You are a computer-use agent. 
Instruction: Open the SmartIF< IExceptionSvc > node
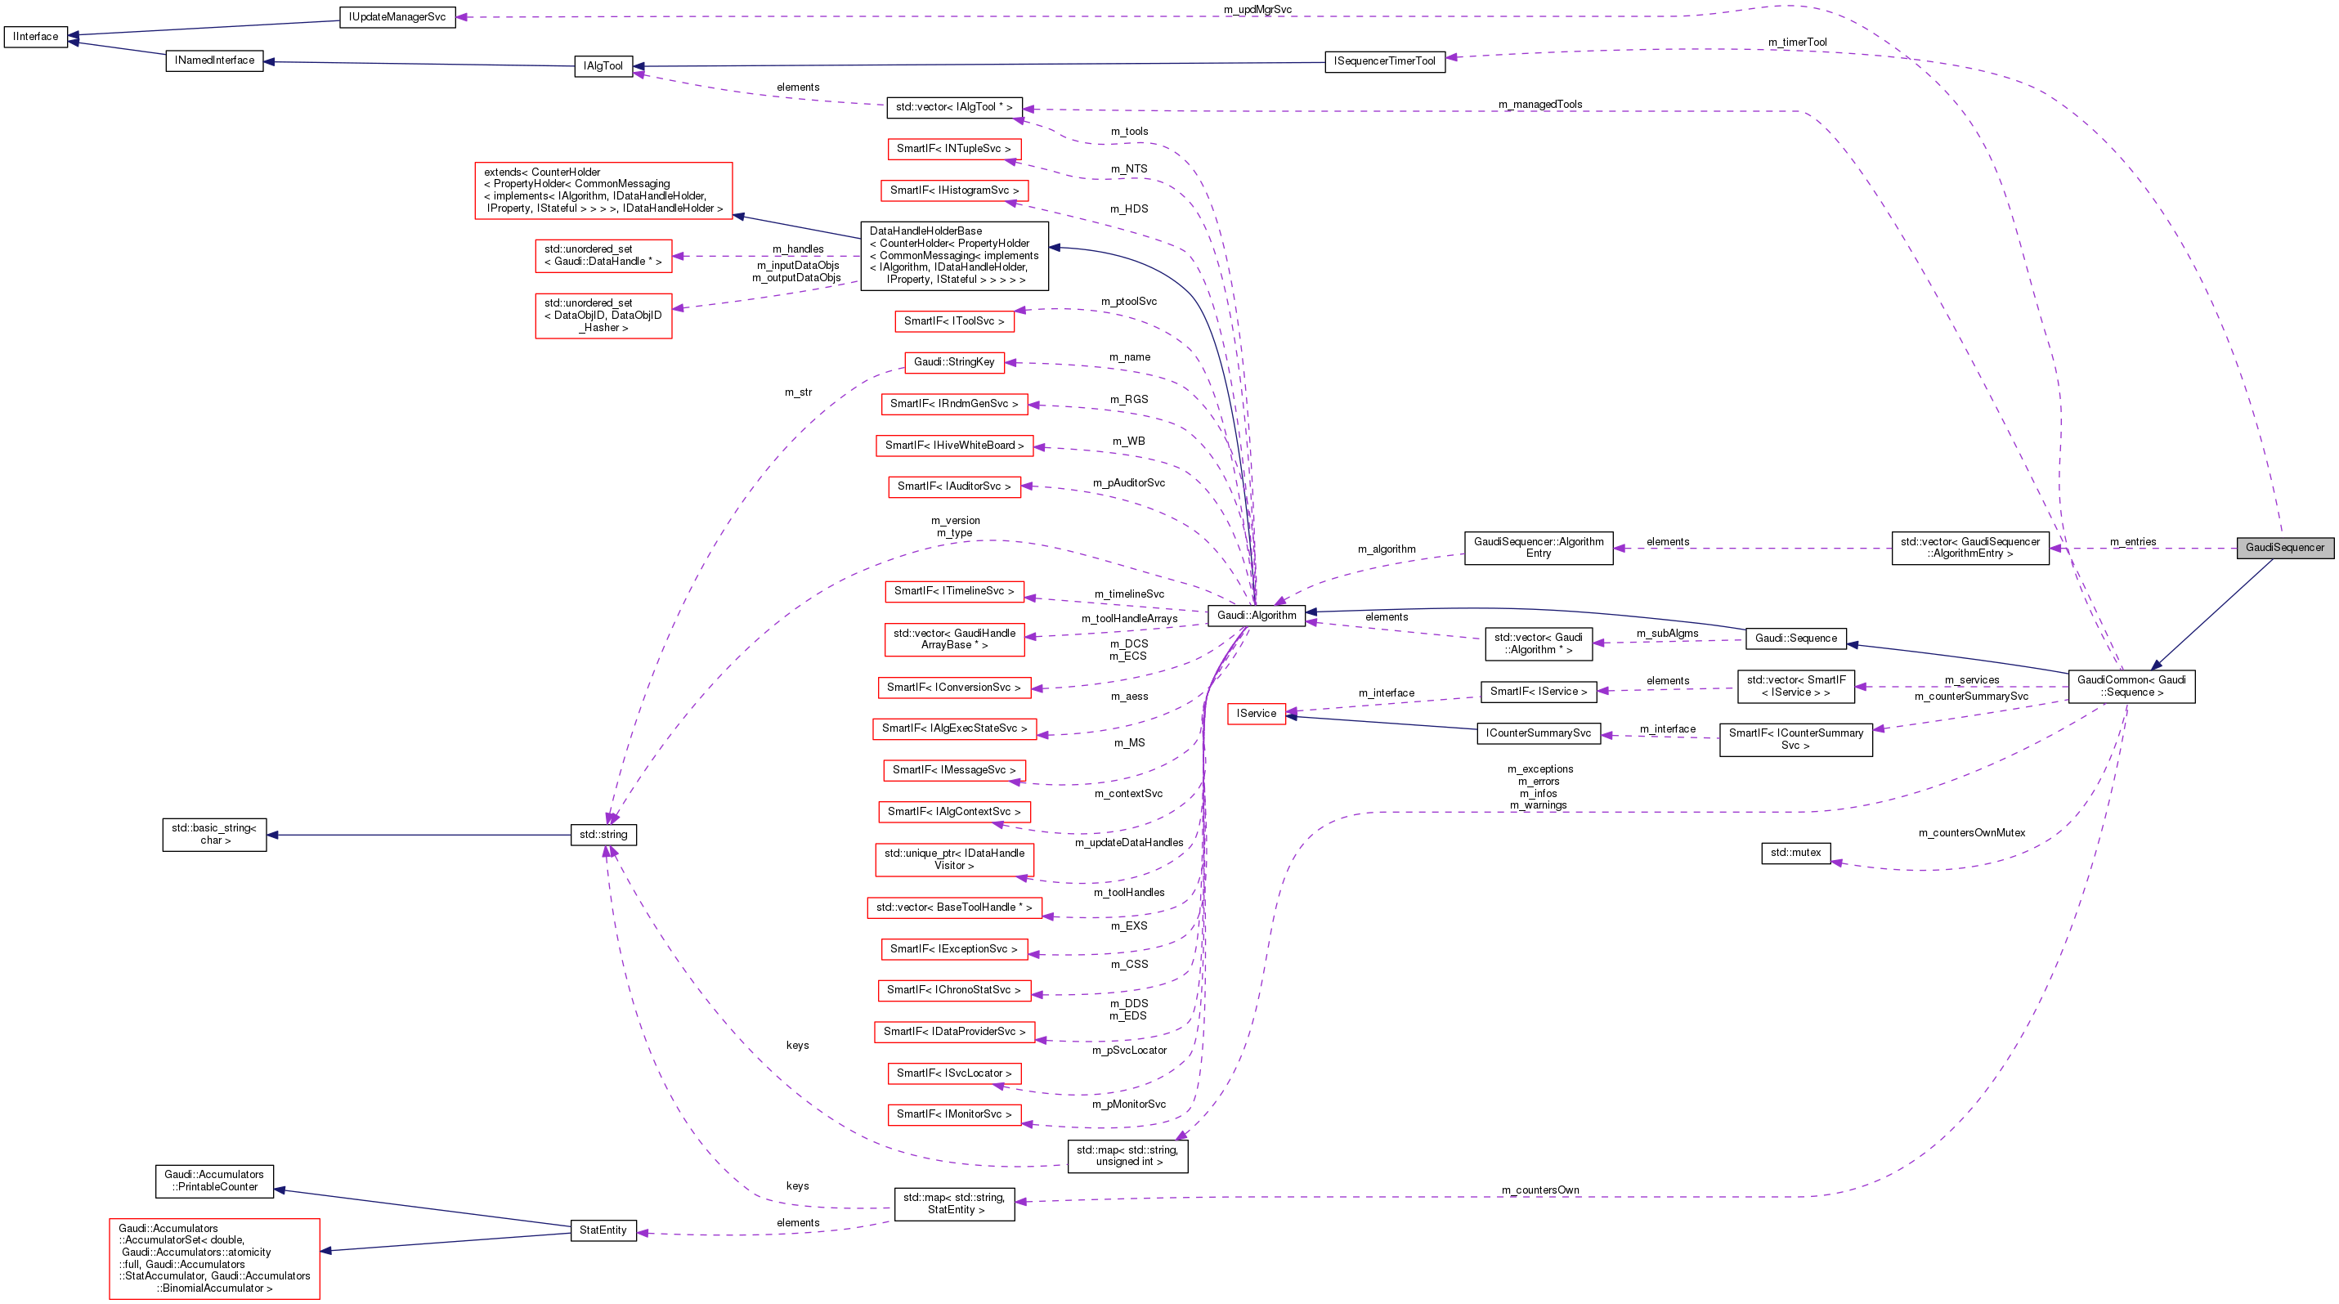(954, 950)
